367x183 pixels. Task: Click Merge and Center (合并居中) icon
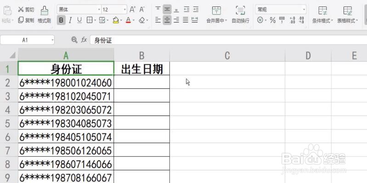point(216,11)
